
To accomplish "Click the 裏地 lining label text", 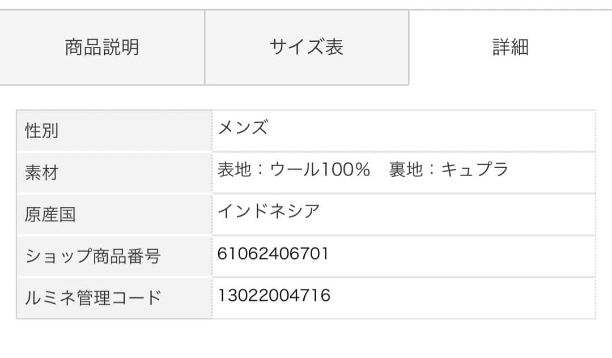I will click(x=406, y=169).
